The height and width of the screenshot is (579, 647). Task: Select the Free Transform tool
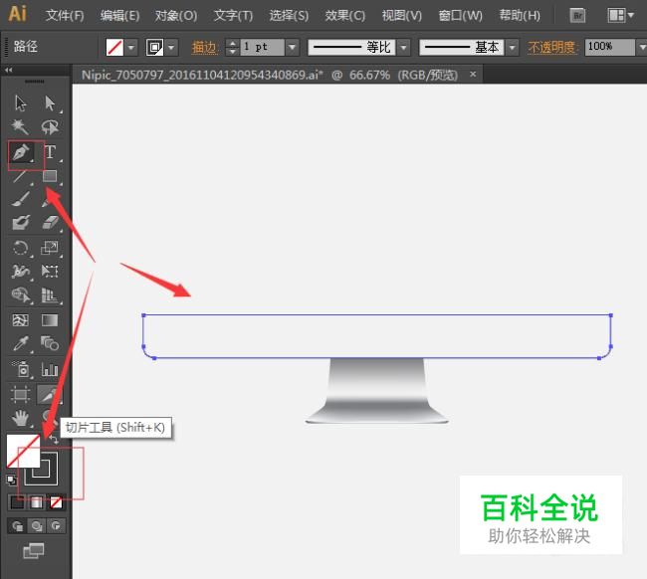coord(50,272)
